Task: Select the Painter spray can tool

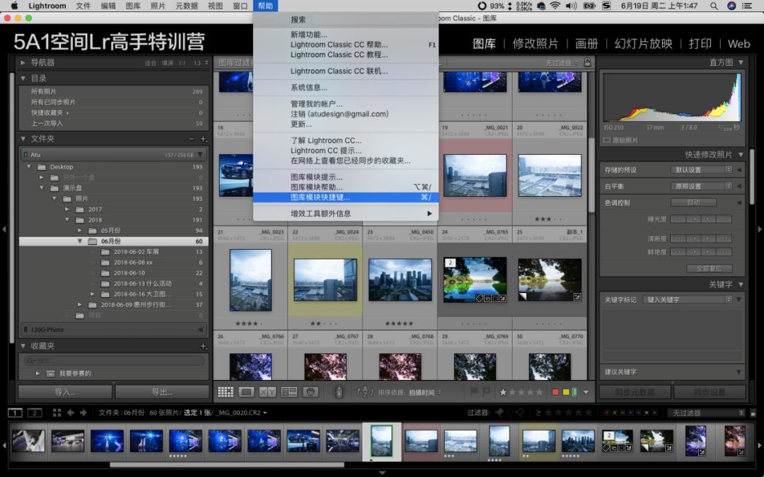Action: tap(339, 392)
